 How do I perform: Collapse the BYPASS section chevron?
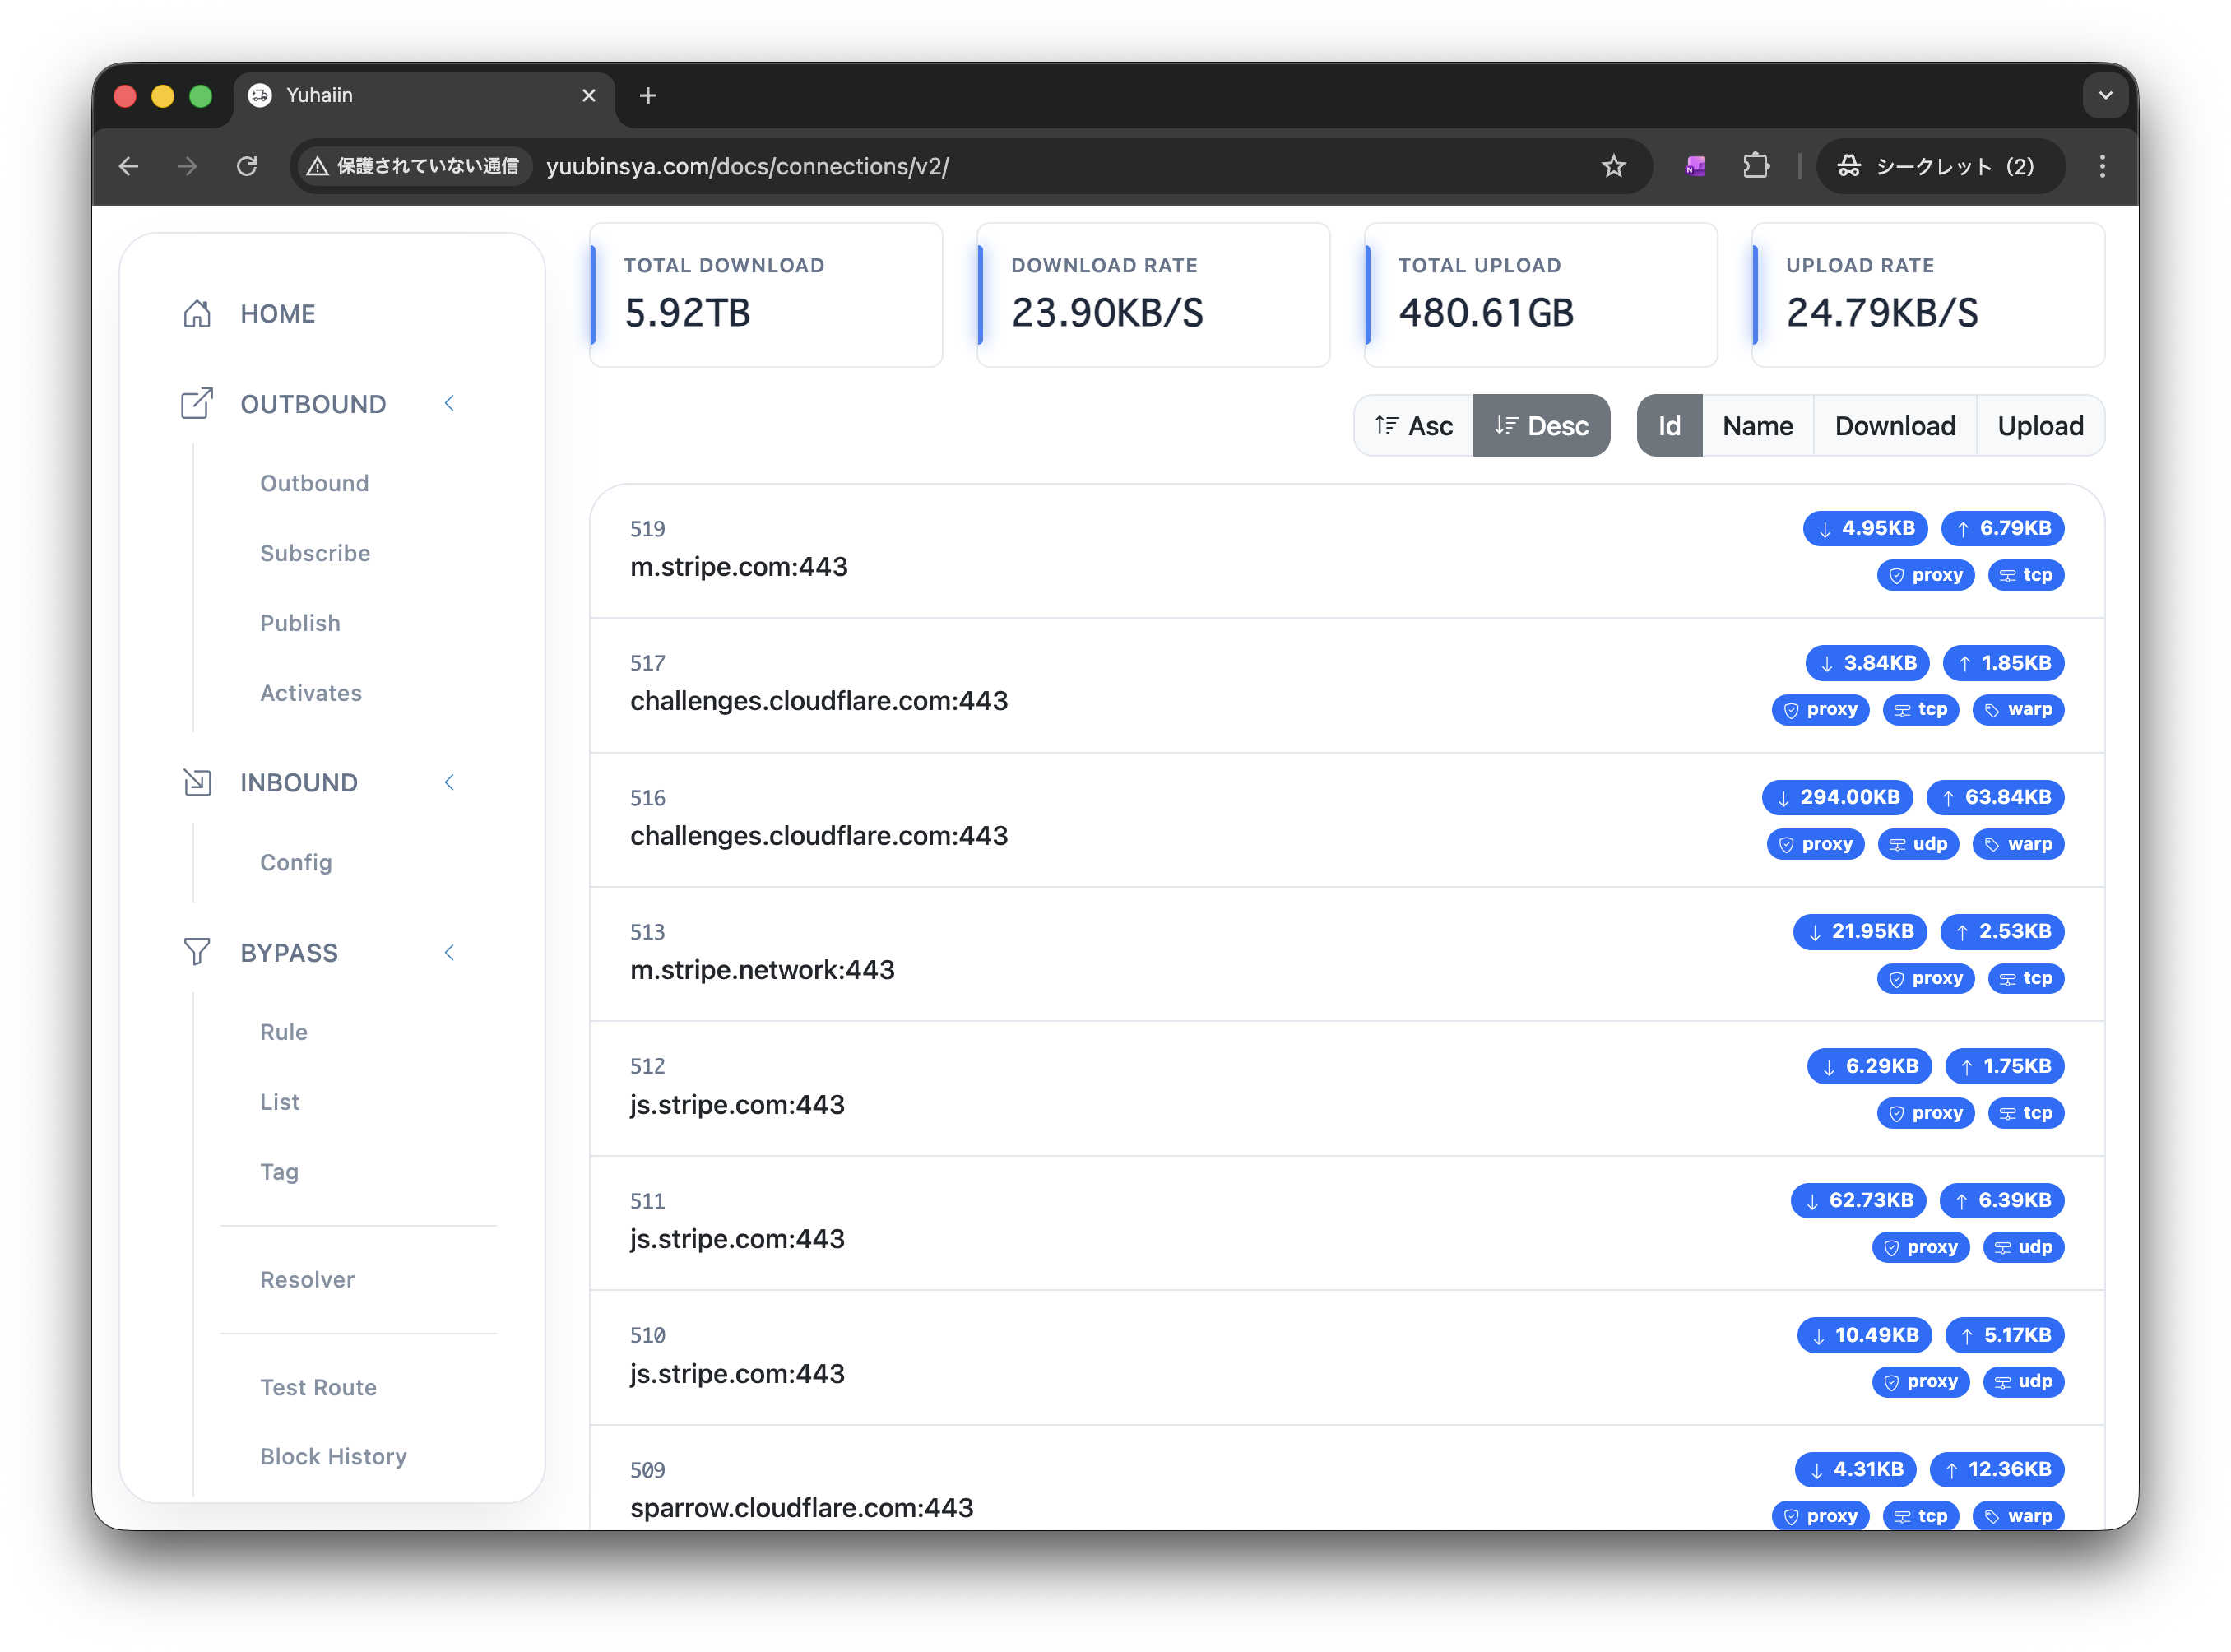[449, 952]
